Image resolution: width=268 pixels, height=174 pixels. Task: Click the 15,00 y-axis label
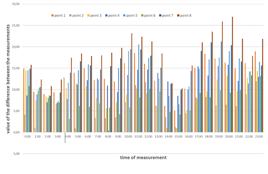[16, 68]
